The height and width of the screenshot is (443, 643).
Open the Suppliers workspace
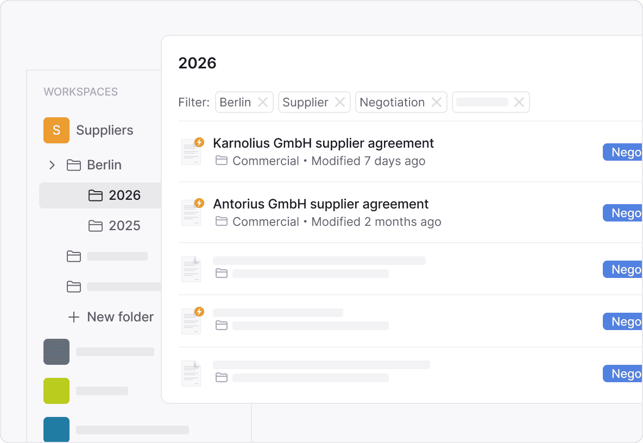[x=104, y=130]
